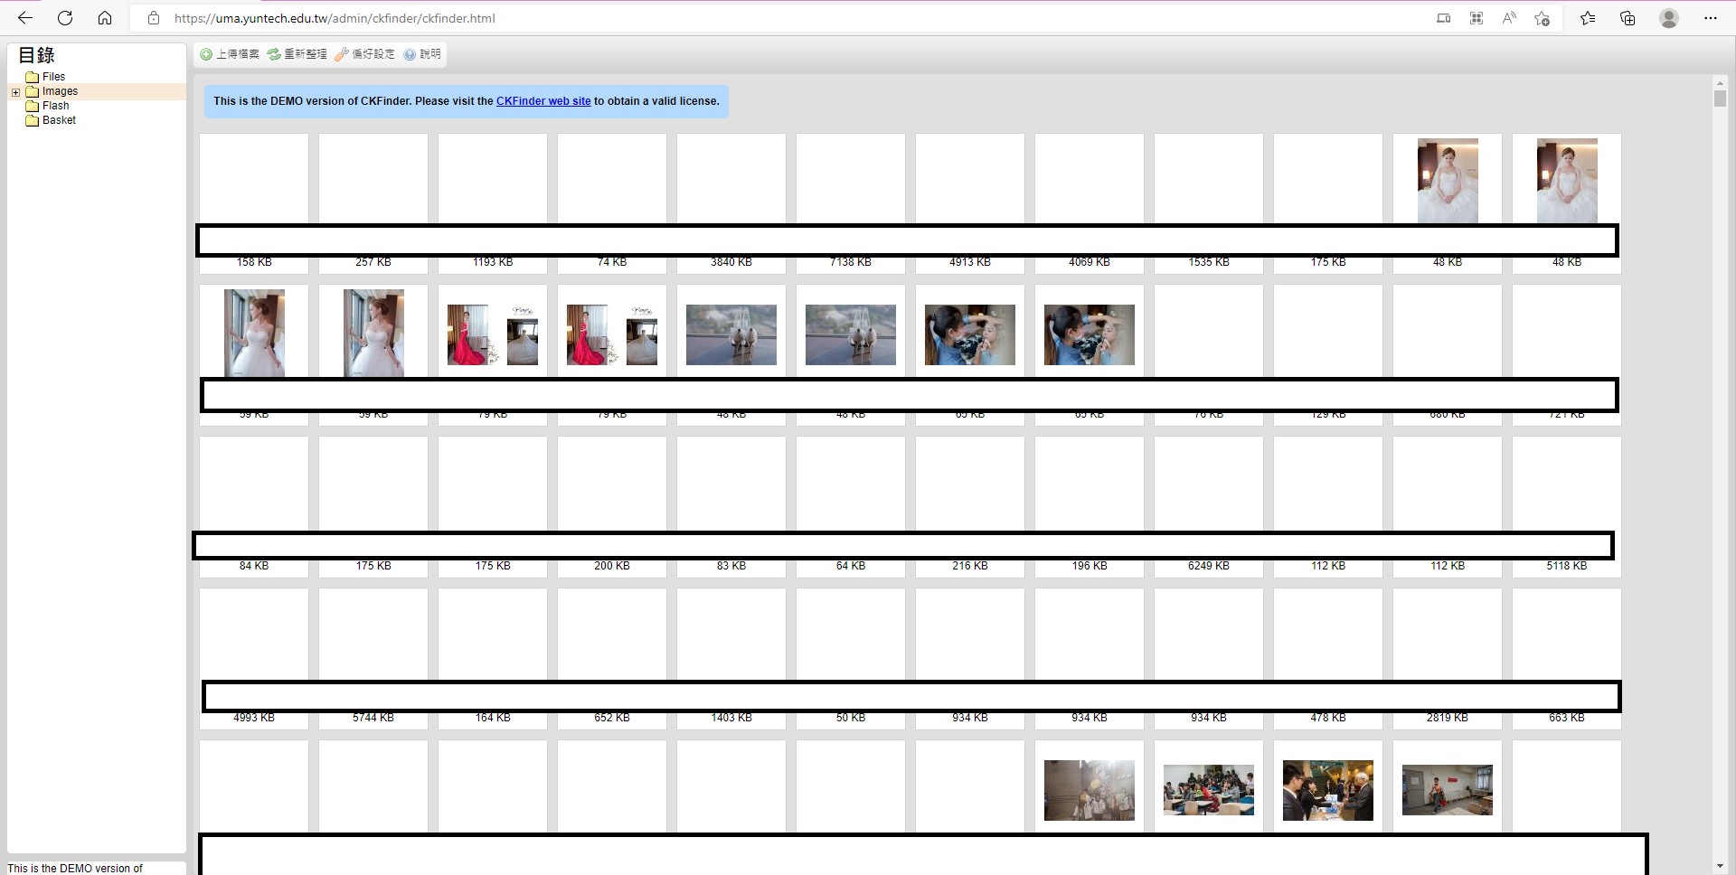View site information via the lock icon
Viewport: 1736px width, 875px height.
154,18
